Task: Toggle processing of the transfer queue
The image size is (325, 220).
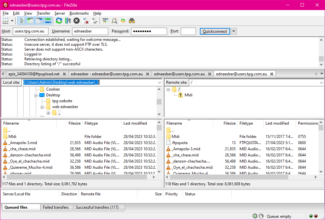Action: pos(68,21)
